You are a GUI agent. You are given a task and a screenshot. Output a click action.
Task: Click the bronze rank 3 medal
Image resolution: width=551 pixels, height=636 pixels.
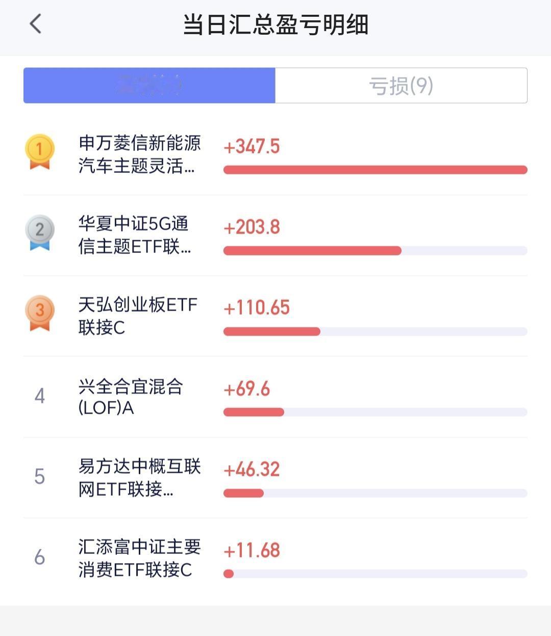coord(39,313)
